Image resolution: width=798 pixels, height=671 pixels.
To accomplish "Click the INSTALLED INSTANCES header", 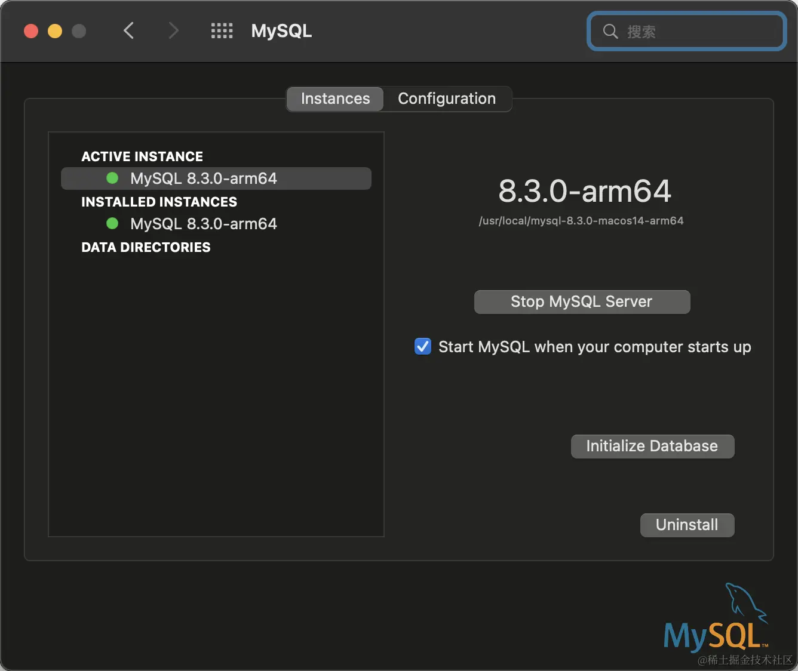I will [159, 202].
